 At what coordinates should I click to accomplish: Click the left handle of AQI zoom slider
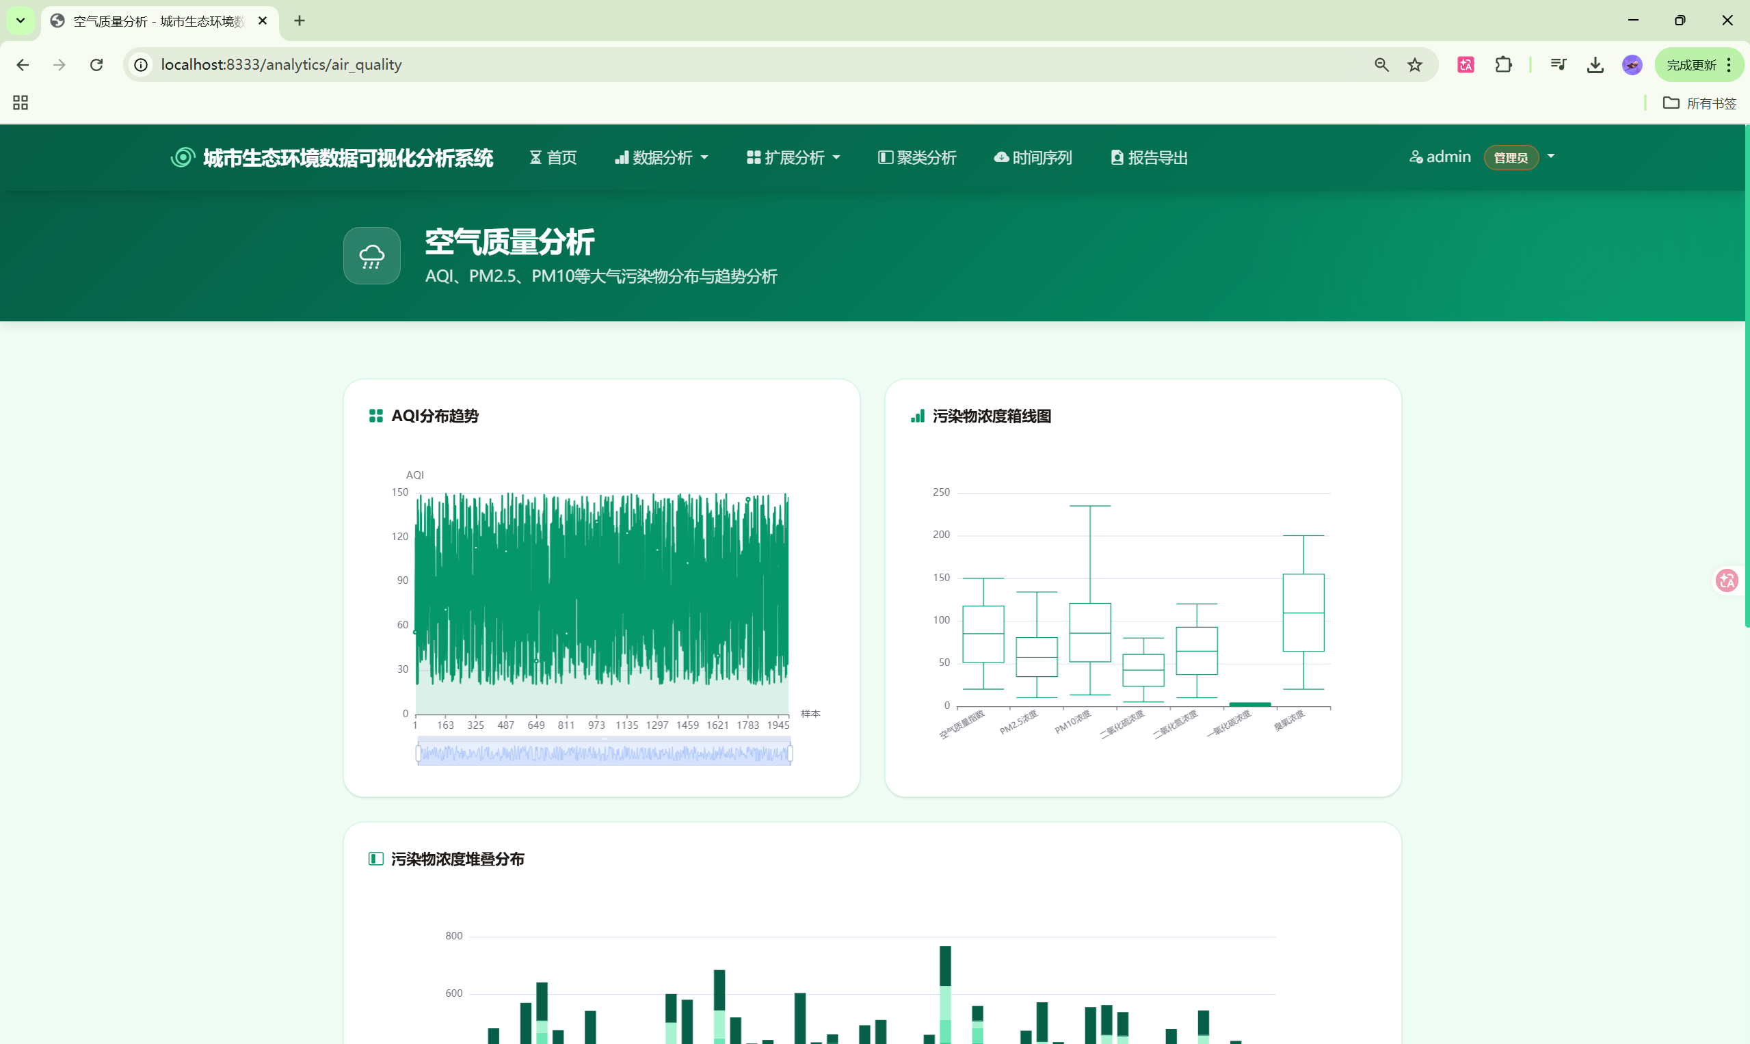tap(418, 753)
